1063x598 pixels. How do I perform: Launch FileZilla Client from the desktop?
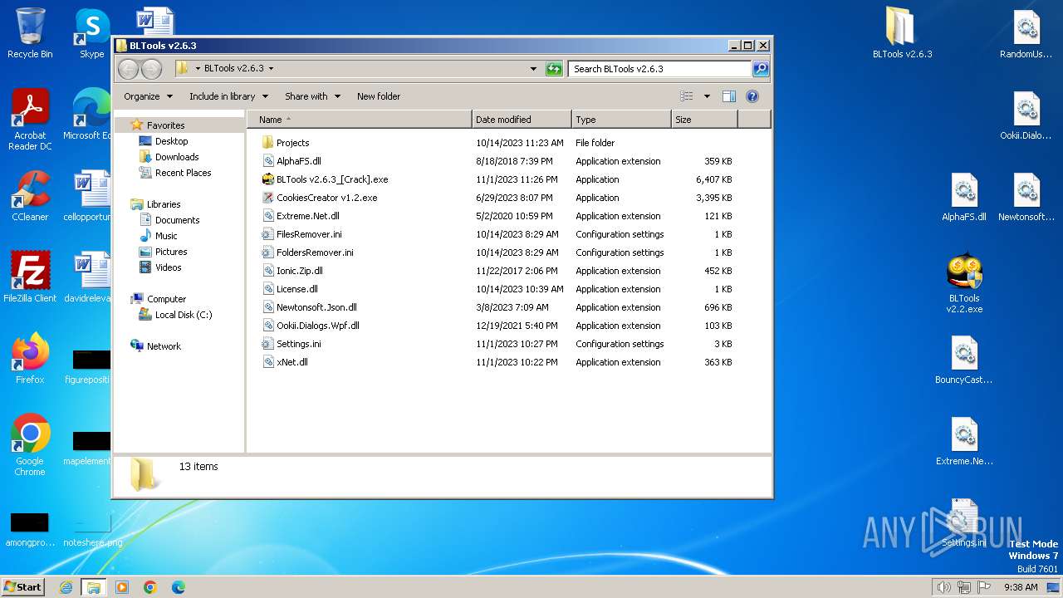(30, 277)
